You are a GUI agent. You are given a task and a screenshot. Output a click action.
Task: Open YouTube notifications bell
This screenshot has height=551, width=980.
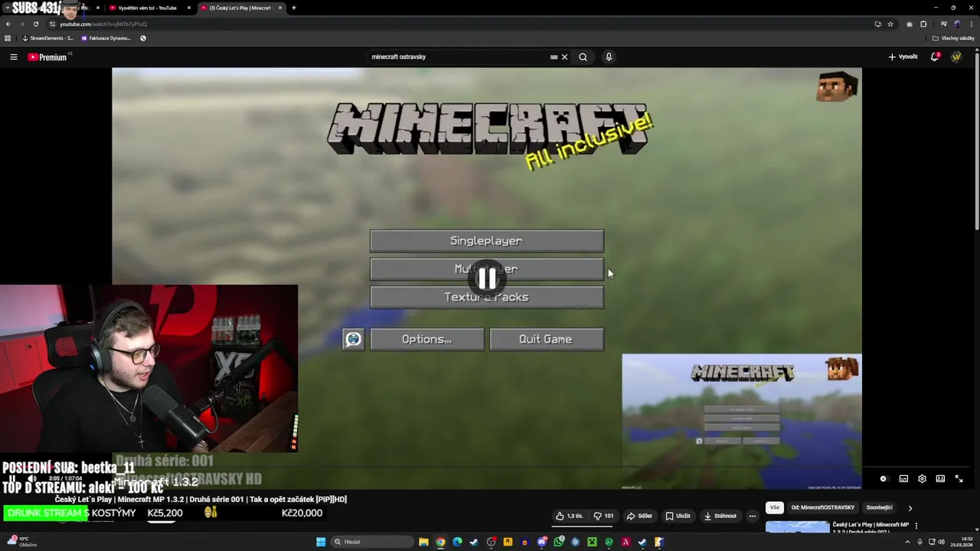(x=935, y=57)
